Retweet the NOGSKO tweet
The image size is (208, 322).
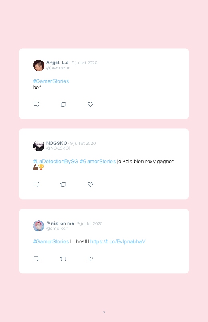coord(63,184)
